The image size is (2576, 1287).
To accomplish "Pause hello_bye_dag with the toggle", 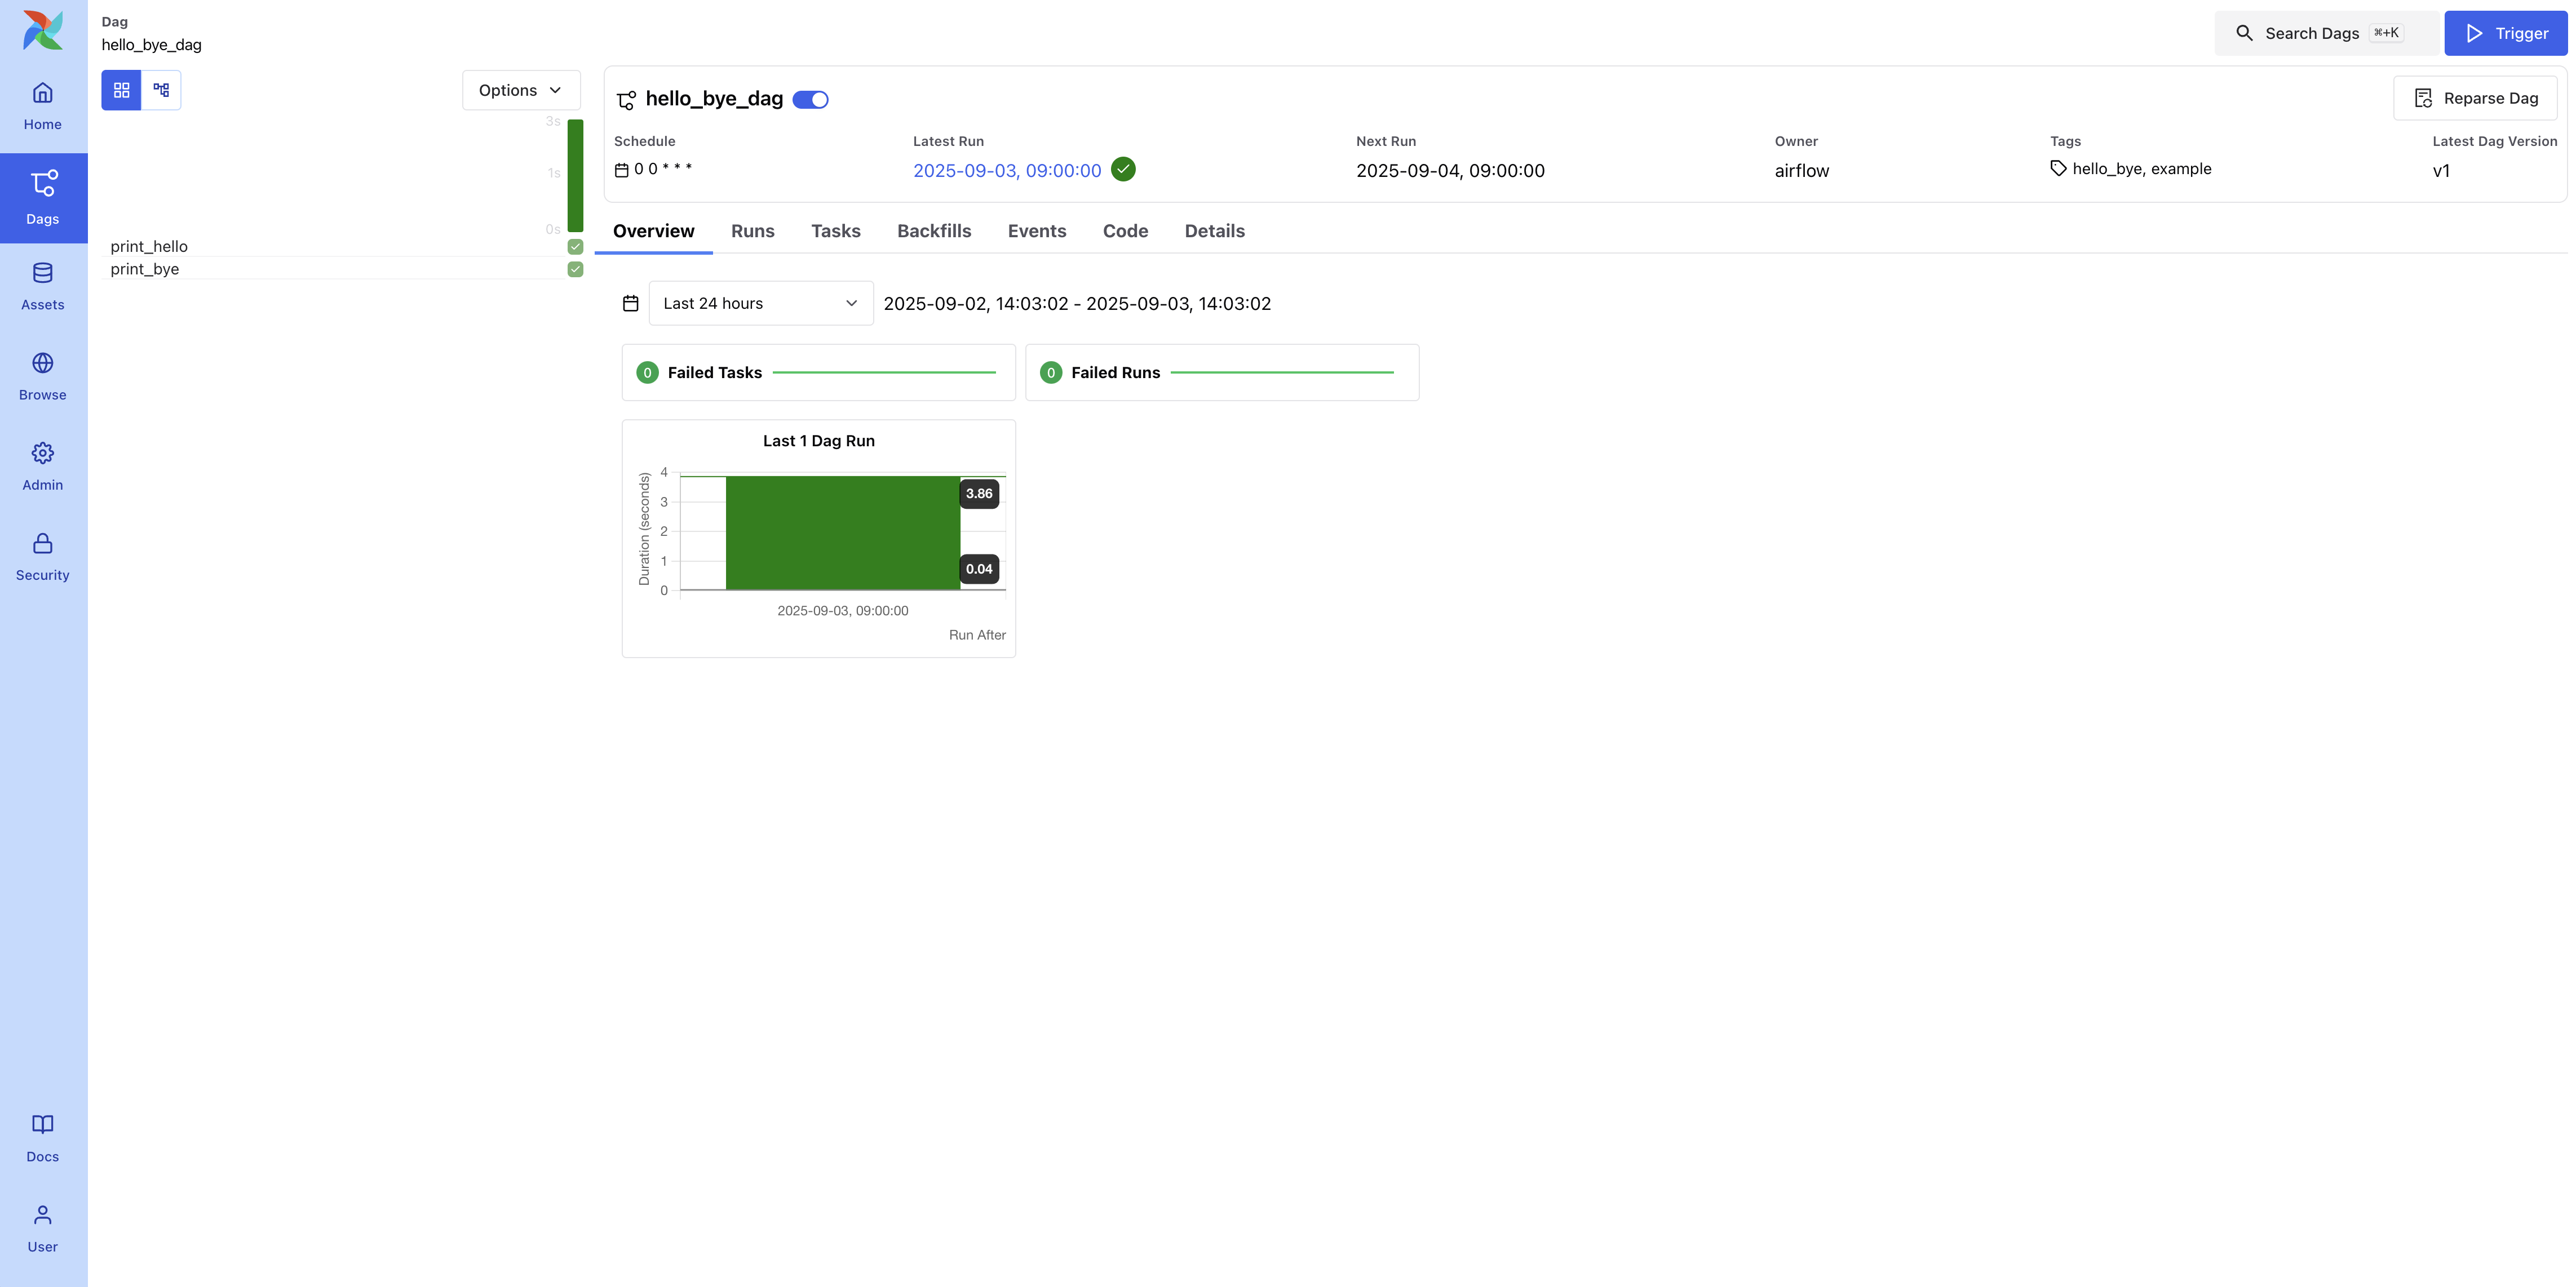I will click(x=810, y=99).
